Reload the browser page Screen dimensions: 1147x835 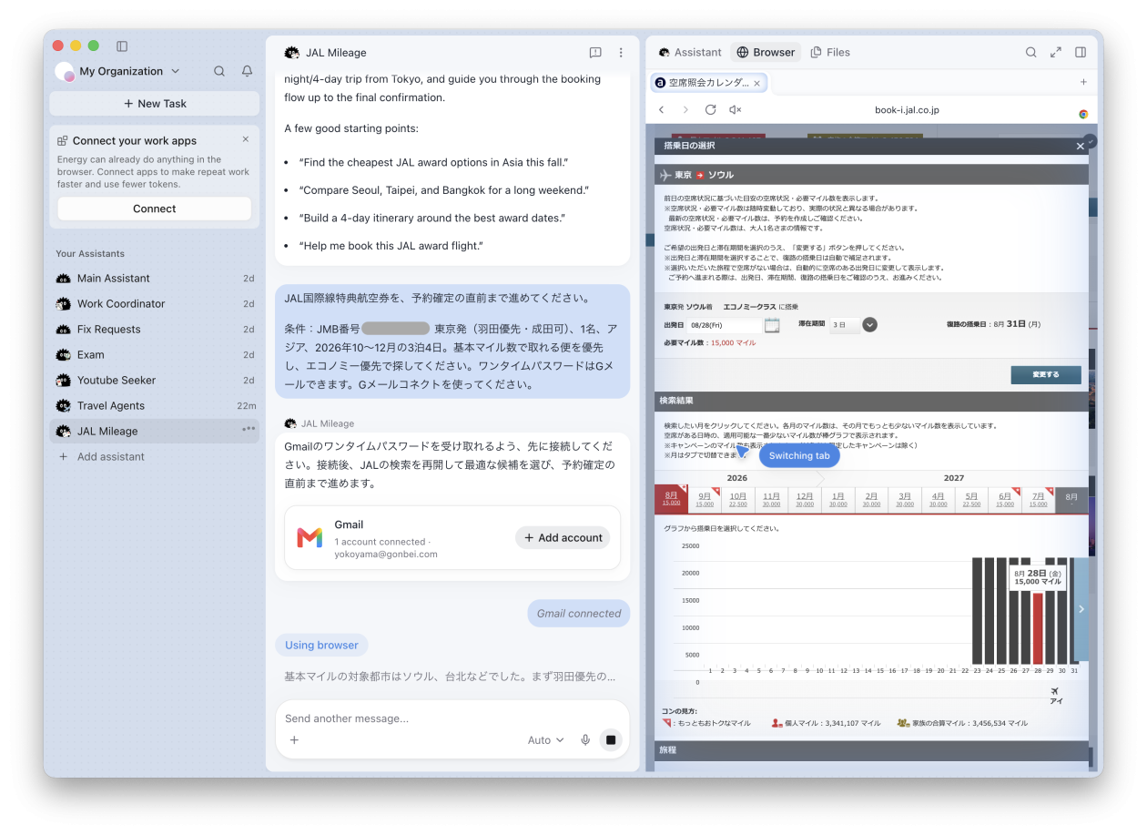(710, 109)
